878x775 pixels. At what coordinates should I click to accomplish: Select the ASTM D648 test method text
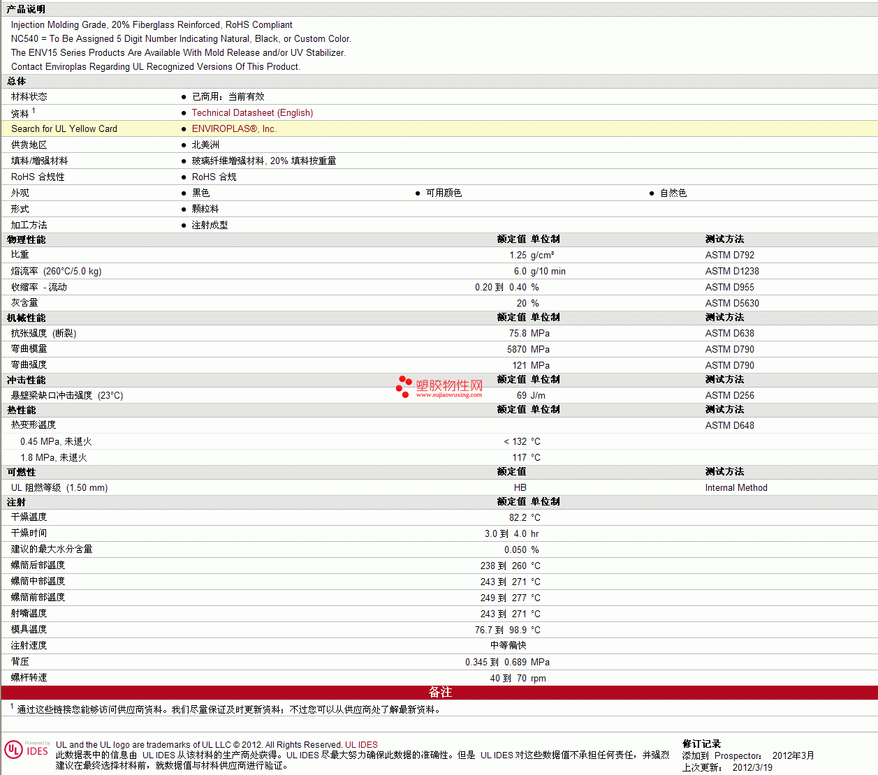[x=729, y=425]
